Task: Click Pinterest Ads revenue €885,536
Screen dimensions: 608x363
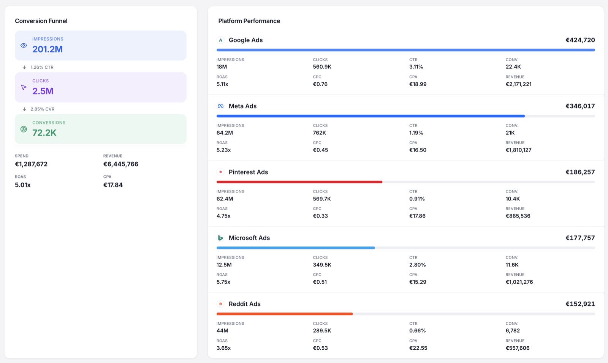Action: tap(518, 216)
